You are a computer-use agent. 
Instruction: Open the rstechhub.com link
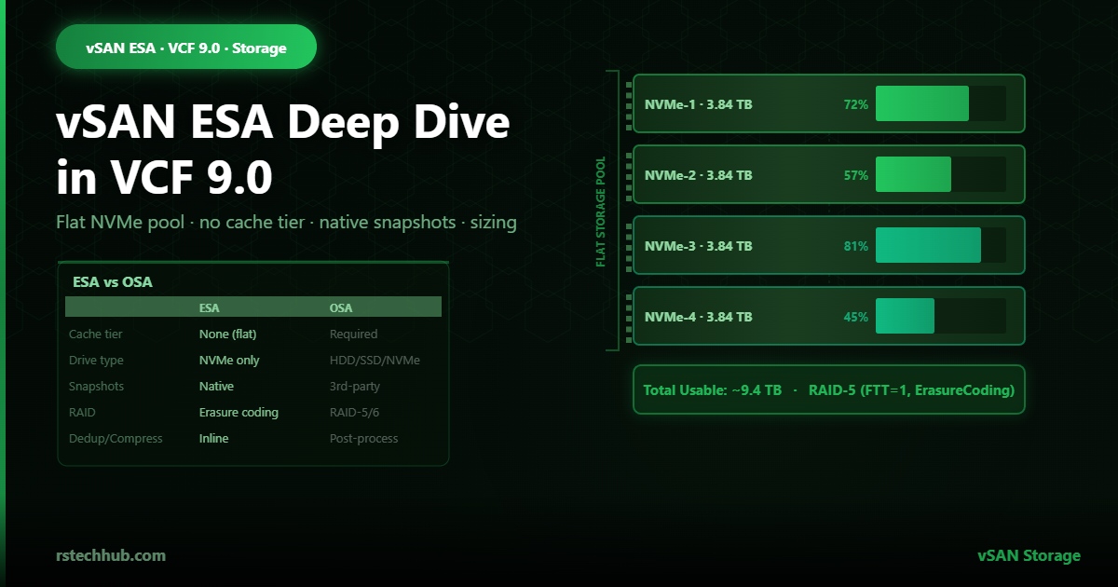click(x=111, y=555)
